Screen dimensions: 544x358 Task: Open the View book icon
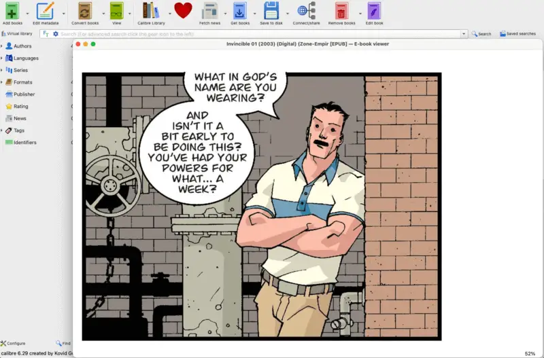pyautogui.click(x=116, y=11)
